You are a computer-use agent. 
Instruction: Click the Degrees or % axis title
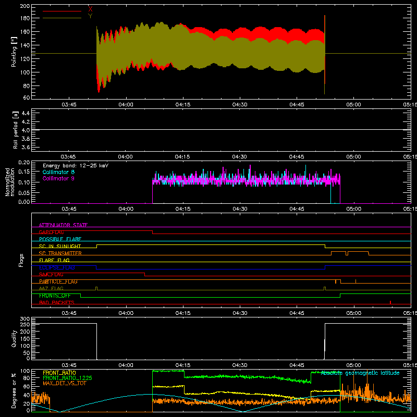click(14, 390)
